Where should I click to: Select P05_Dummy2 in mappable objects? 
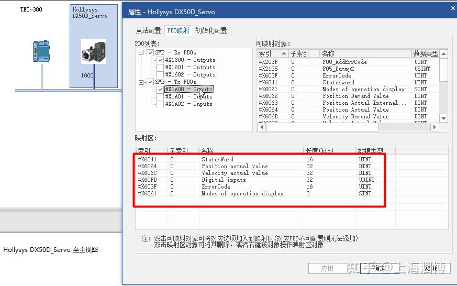pos(349,69)
